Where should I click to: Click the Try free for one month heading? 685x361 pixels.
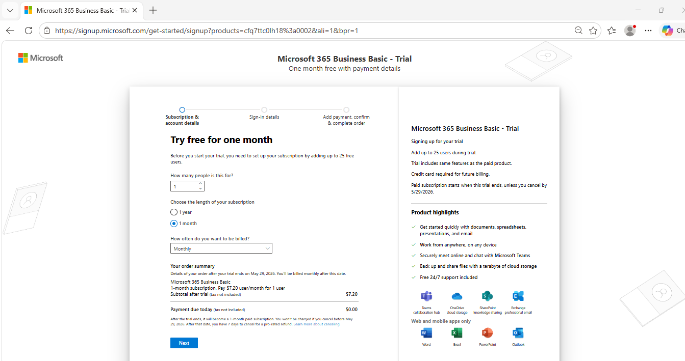pos(221,140)
